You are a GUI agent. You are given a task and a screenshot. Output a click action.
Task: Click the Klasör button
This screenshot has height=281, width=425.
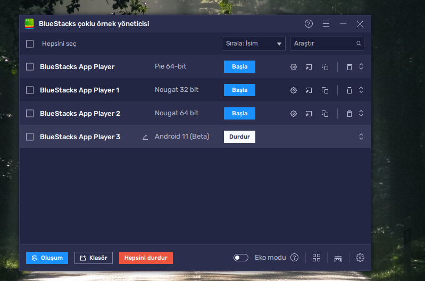[94, 258]
